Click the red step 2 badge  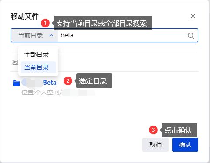click(x=68, y=81)
